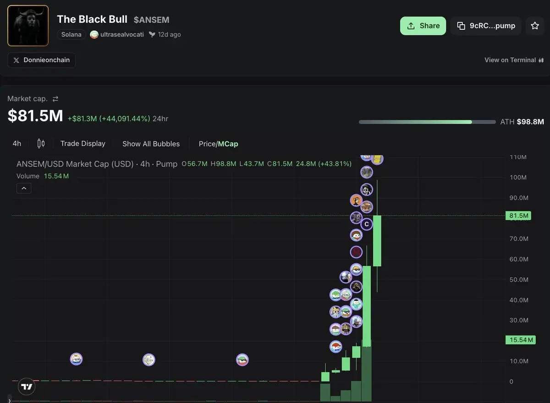Click the Share button
Screen dimensions: 550x403
pos(423,26)
